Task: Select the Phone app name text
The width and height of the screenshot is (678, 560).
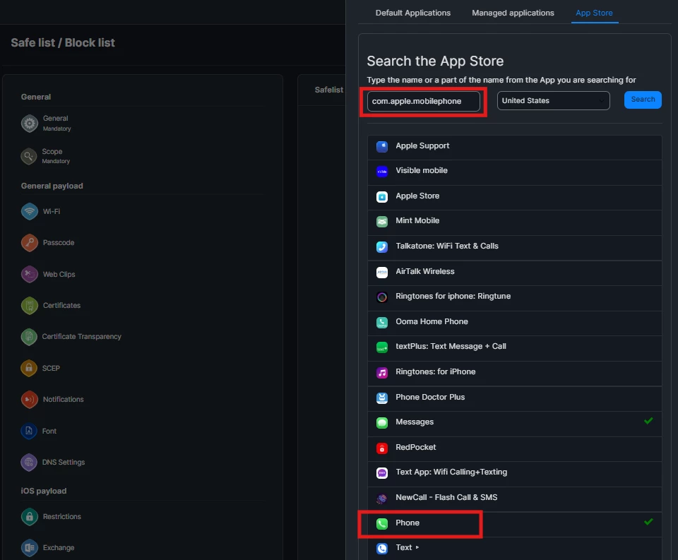Action: click(408, 523)
